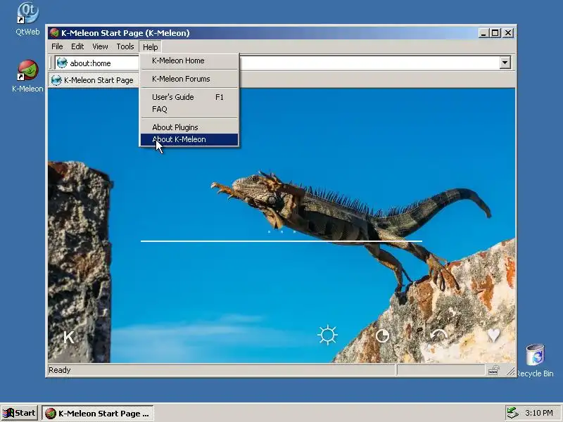Click the white search line on start page
Viewport: 563px width, 422px height.
coord(281,241)
